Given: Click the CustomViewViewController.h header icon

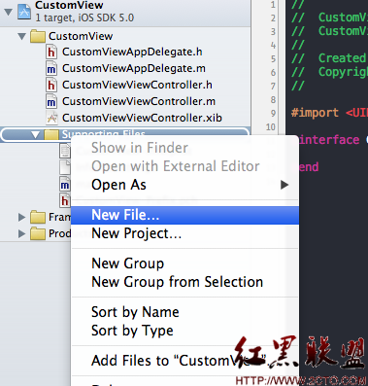Looking at the screenshot, I should click(51, 86).
